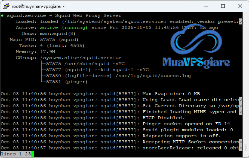
Task: Maximize the terminal window
Action: point(223,6)
